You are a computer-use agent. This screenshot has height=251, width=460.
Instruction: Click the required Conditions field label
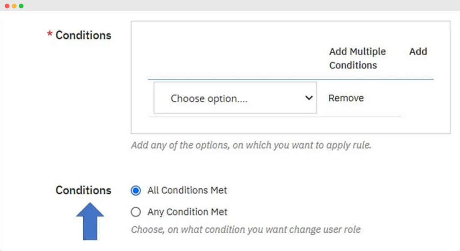[x=83, y=35]
